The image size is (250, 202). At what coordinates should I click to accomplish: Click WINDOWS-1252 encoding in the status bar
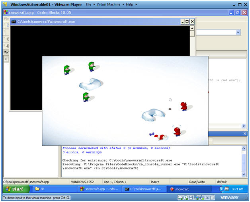(x=82, y=182)
